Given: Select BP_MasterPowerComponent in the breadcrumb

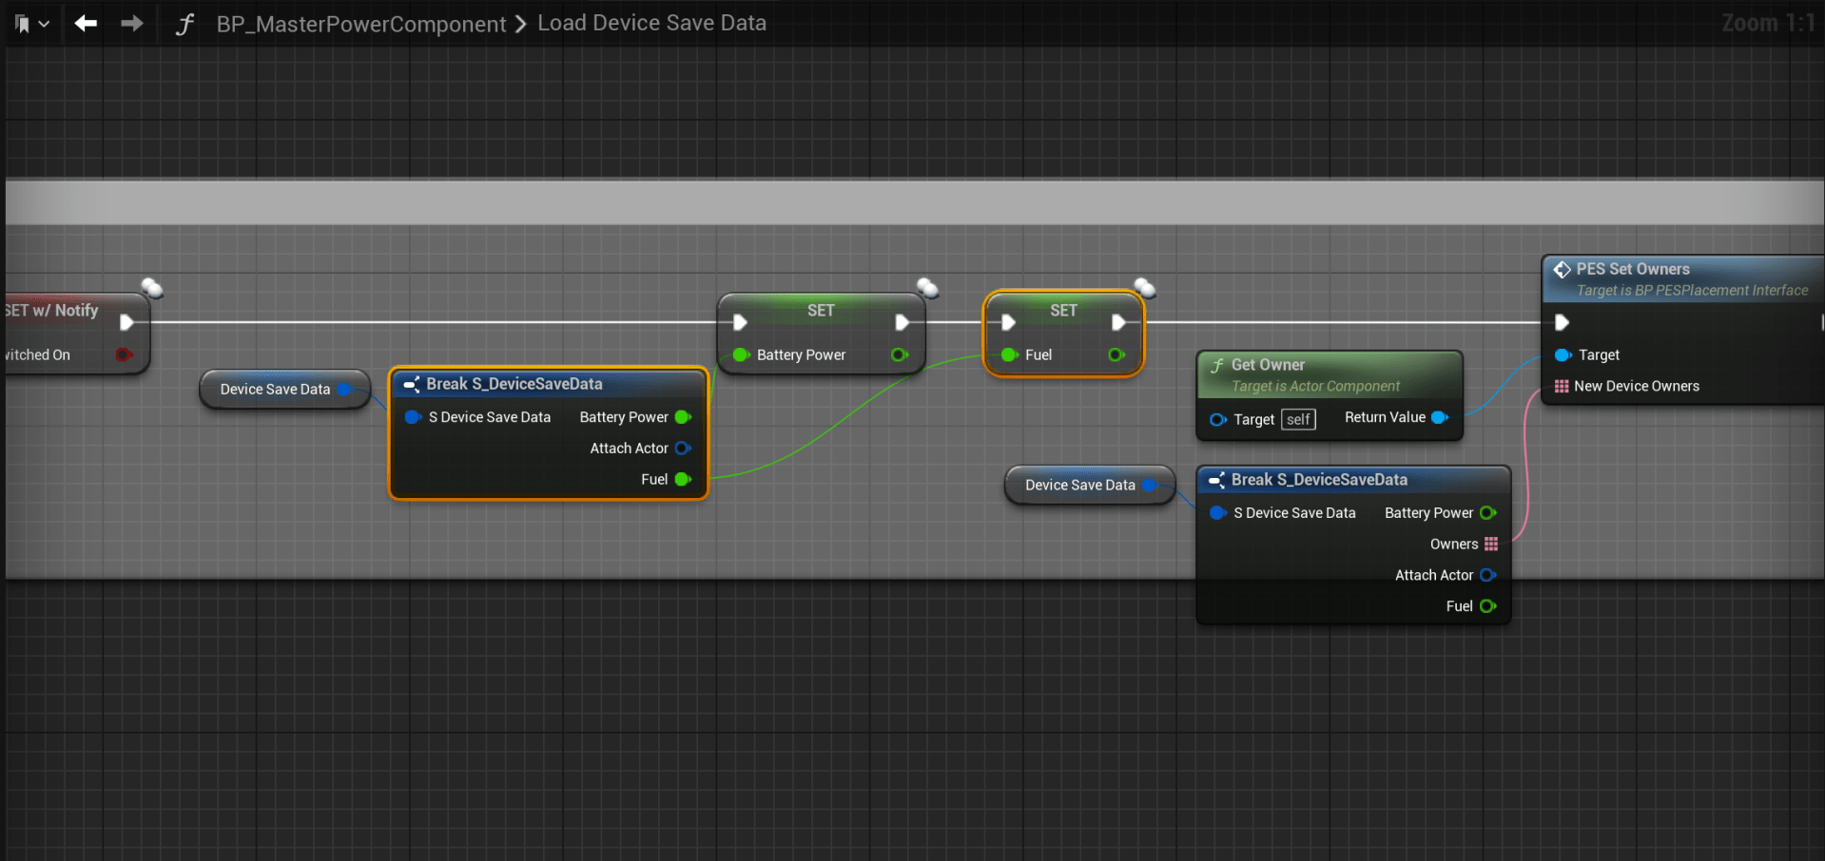Looking at the screenshot, I should (360, 24).
